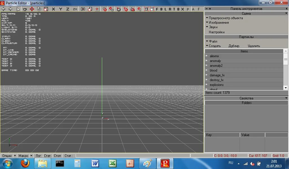Enable the ZX plane axis mode
Viewport: 289px width, 169px height.
pyautogui.click(x=75, y=9)
